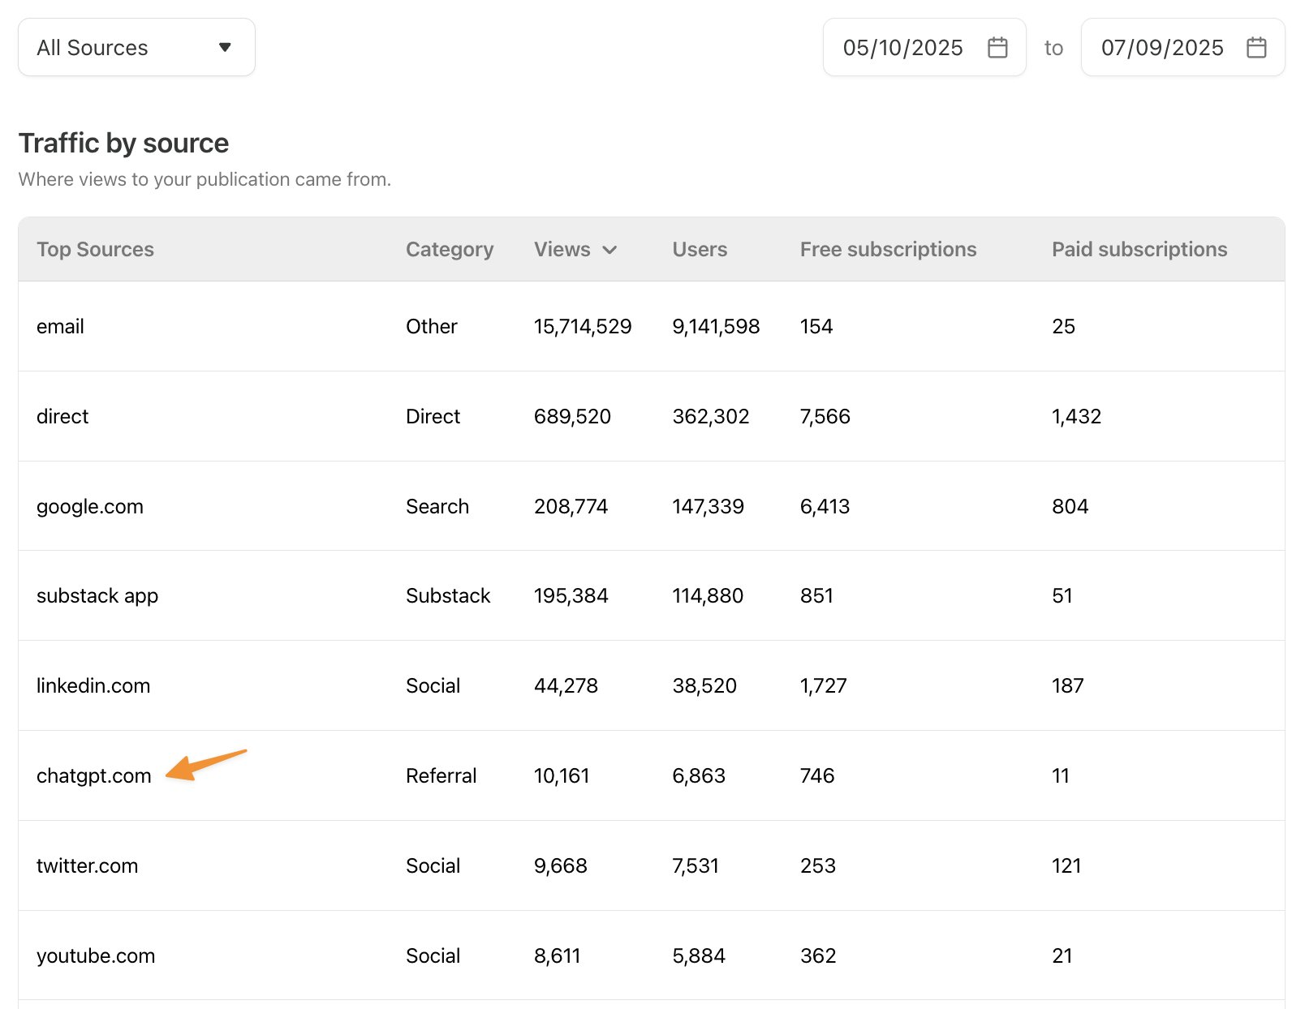The image size is (1305, 1009).
Task: Select the direct source row
Action: (62, 417)
